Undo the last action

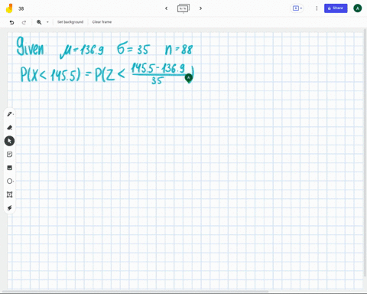tap(11, 22)
